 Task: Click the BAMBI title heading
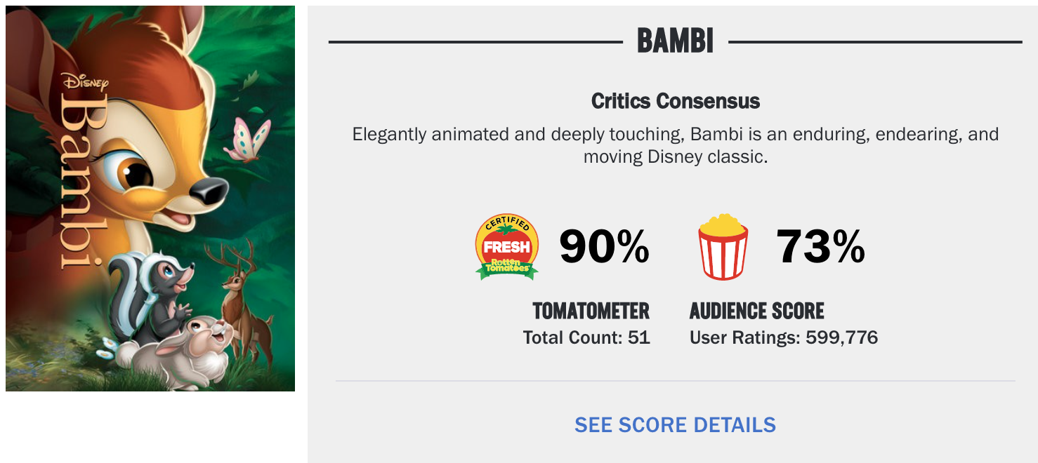tap(675, 41)
